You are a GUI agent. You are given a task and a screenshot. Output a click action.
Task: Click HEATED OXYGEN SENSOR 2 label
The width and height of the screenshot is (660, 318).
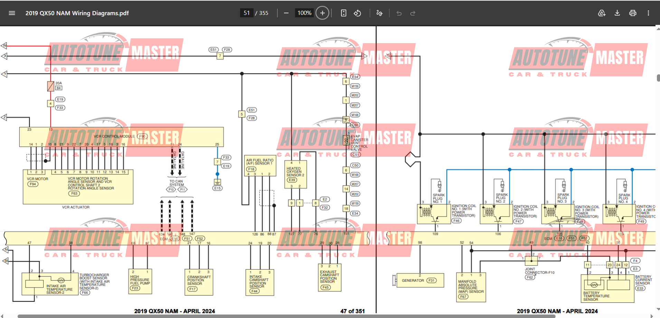click(x=295, y=172)
